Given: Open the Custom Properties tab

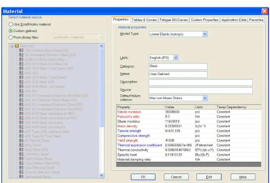Looking at the screenshot, I should pos(205,20).
